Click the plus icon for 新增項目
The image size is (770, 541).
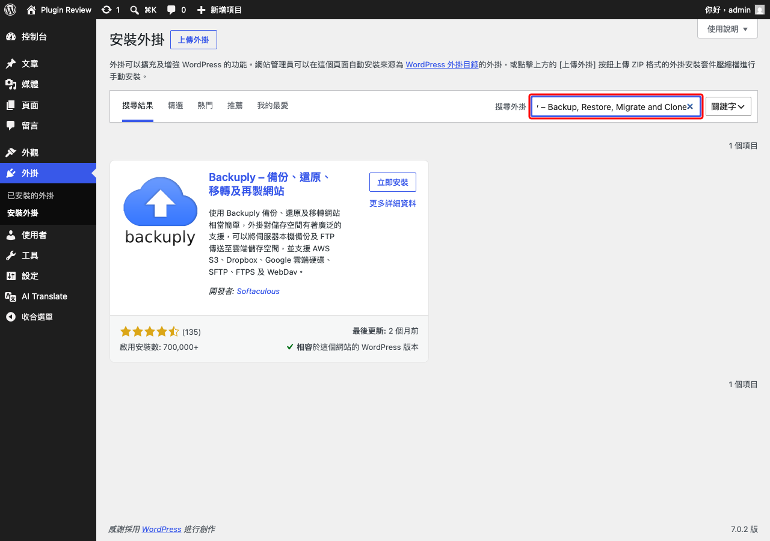click(x=202, y=10)
